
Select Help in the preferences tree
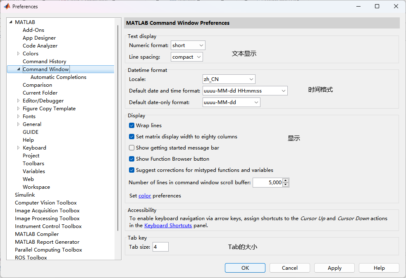pyautogui.click(x=28, y=140)
